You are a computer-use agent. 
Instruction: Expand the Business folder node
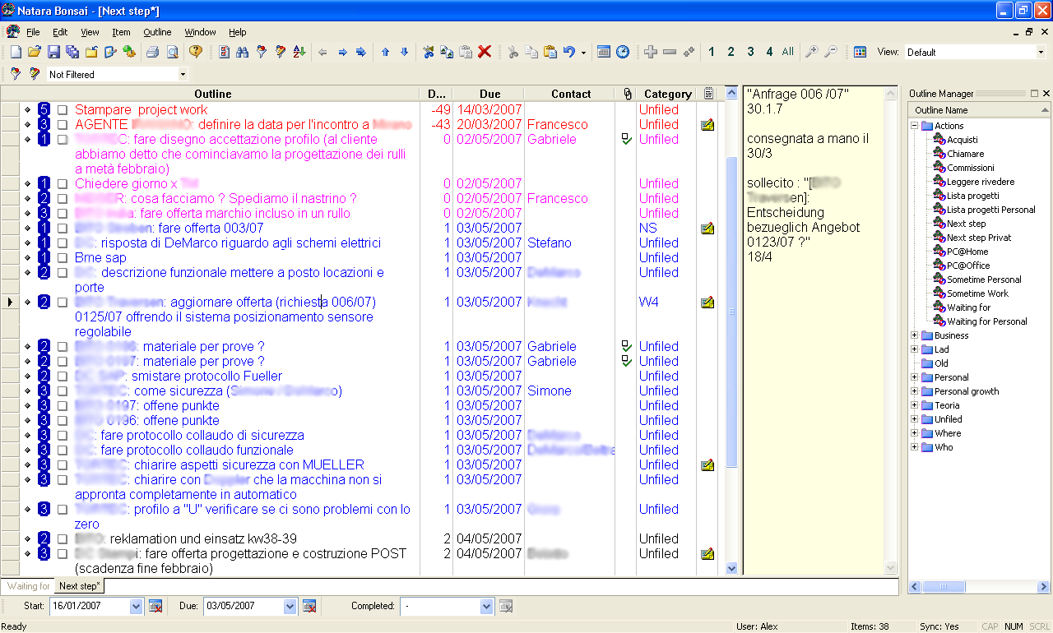pyautogui.click(x=914, y=335)
